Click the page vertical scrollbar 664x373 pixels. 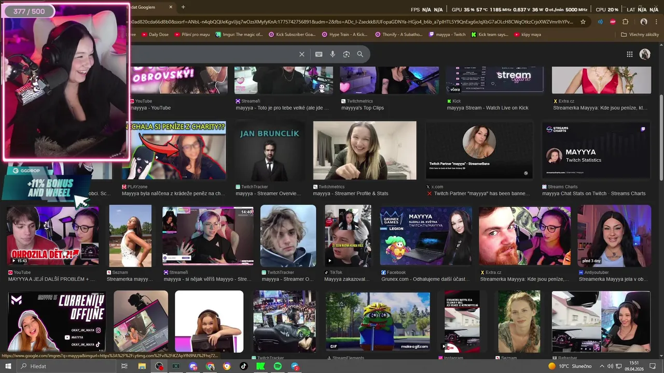pos(661,137)
